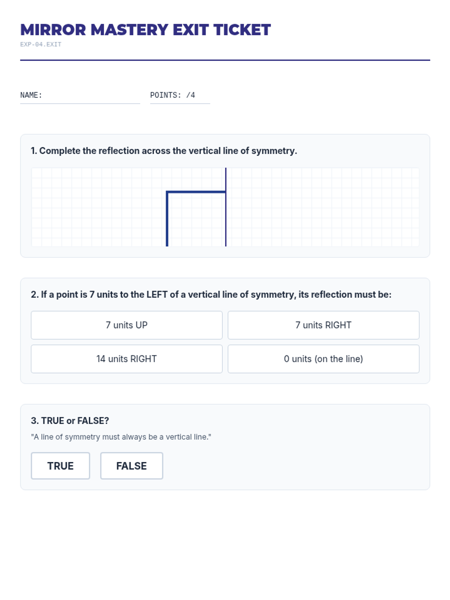This screenshot has width=450, height=600.
Task: Click question 2's prompt text
Action: click(211, 294)
